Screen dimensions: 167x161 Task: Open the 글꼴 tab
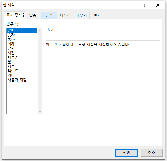[49, 15]
